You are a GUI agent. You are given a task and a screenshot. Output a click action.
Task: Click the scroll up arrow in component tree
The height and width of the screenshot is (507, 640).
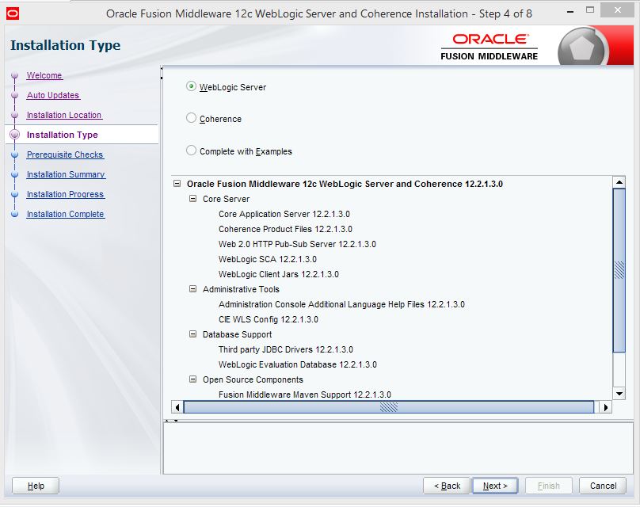coord(619,183)
